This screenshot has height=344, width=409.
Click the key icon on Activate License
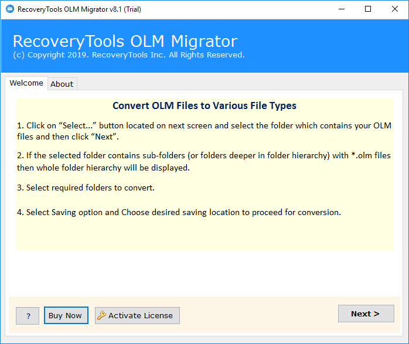(101, 315)
